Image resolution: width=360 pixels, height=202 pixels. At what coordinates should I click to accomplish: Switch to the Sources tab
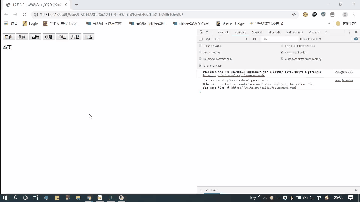tap(257, 33)
